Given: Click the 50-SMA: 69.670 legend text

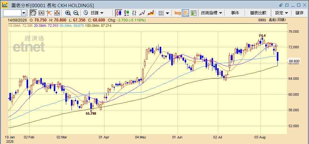Looking at the screenshot, I should click(72, 26).
